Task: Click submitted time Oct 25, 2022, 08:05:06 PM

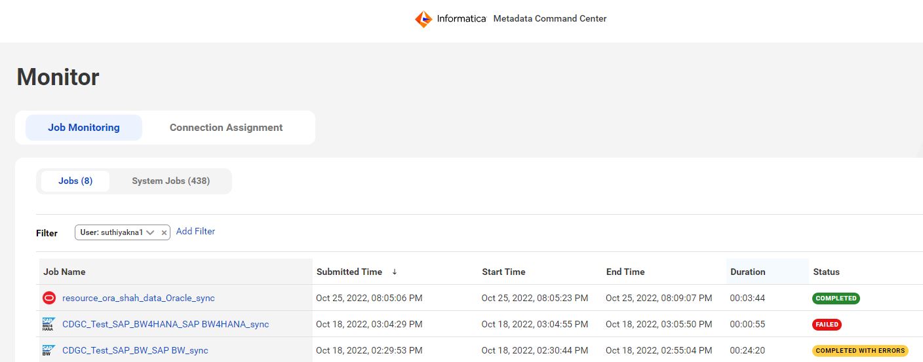Action: pos(369,298)
